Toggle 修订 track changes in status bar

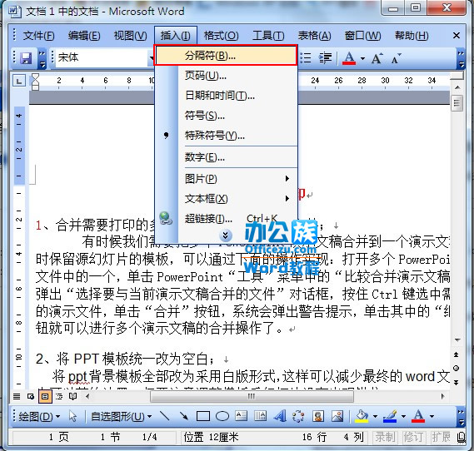(412, 437)
